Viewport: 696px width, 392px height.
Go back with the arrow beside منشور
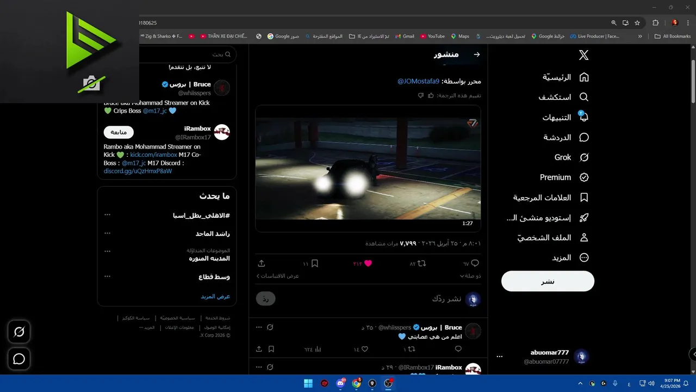point(477,54)
